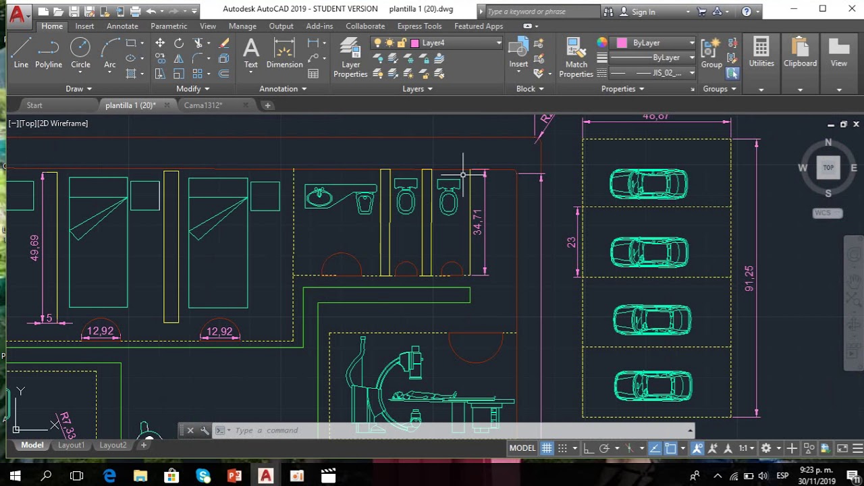Click the Undo arrow in quick access toolbar
864x486 pixels.
pos(151,11)
